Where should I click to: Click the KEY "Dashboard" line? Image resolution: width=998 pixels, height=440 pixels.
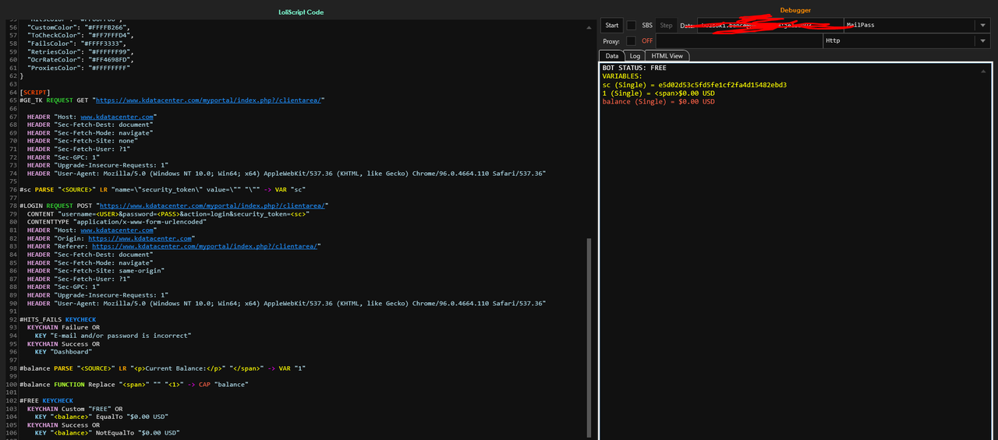(65, 352)
